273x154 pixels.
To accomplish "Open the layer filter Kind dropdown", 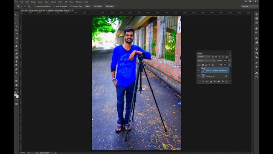I will coord(204,57).
